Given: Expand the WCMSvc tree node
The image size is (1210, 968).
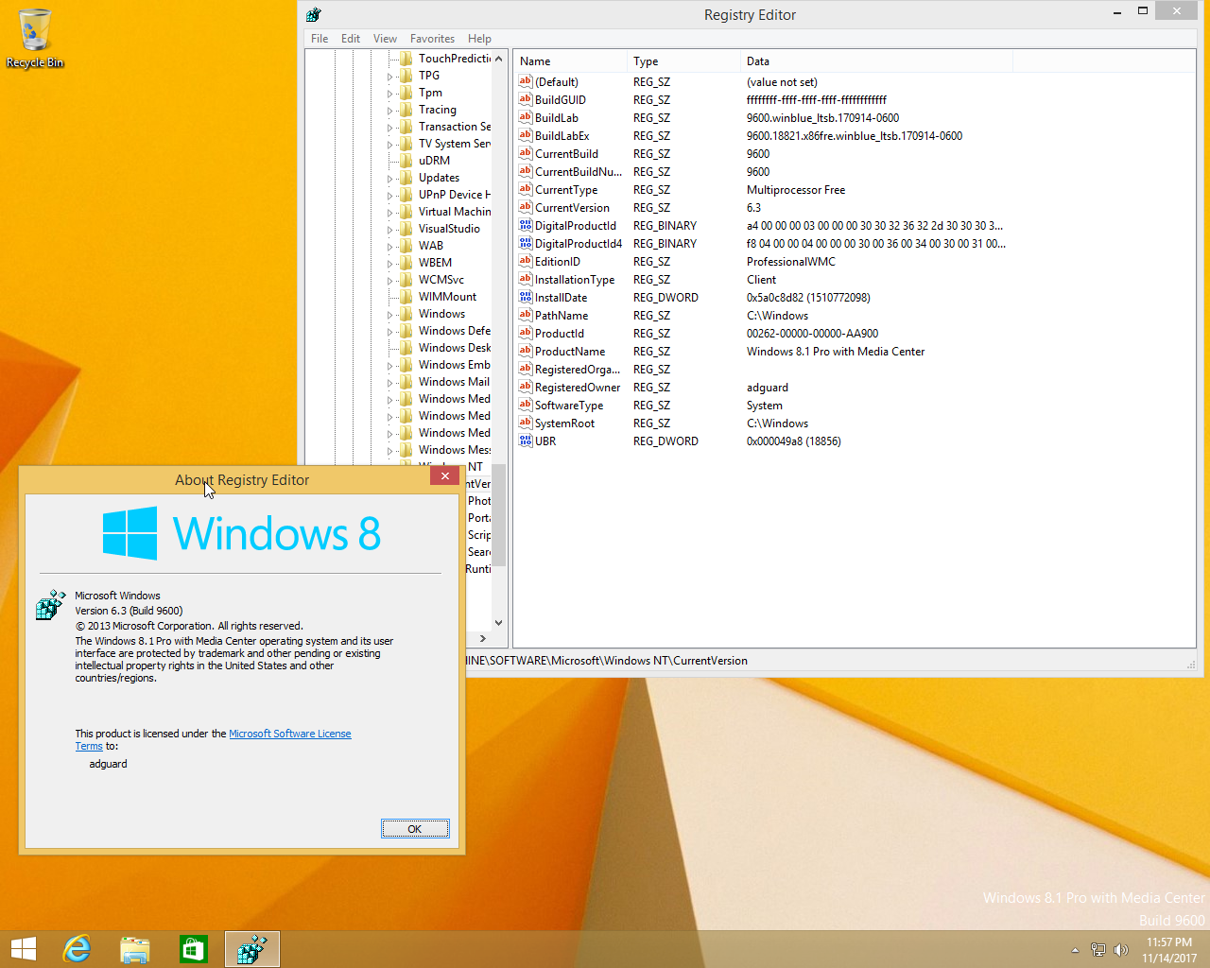Looking at the screenshot, I should click(389, 281).
